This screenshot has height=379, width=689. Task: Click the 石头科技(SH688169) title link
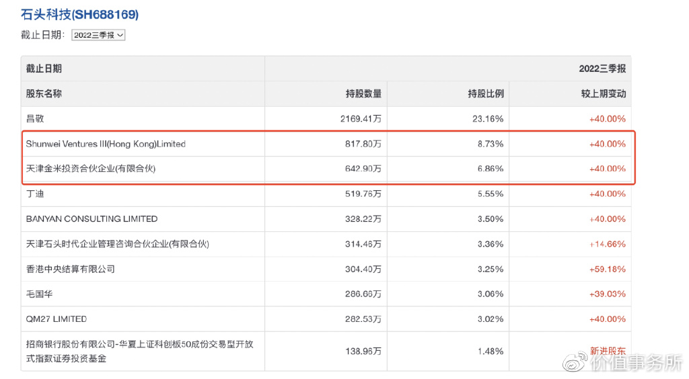coord(80,14)
